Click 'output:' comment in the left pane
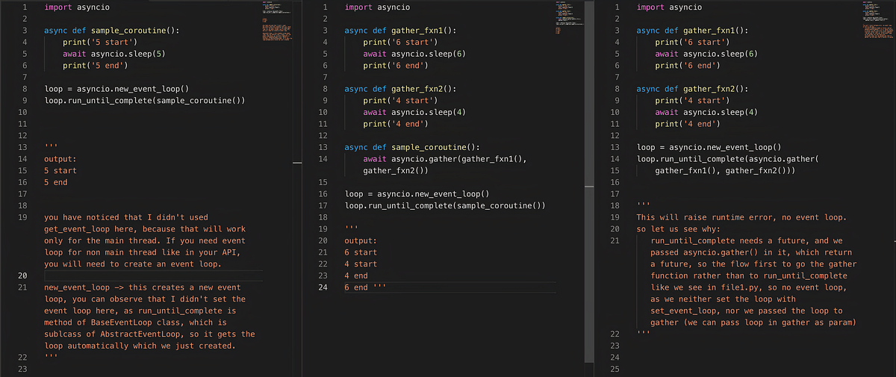 [60, 158]
